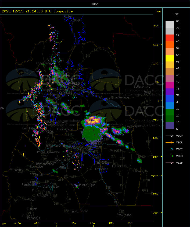190x227 pixels.
Task: Click the Parlamentos place label
Action: pyautogui.click(x=45, y=164)
